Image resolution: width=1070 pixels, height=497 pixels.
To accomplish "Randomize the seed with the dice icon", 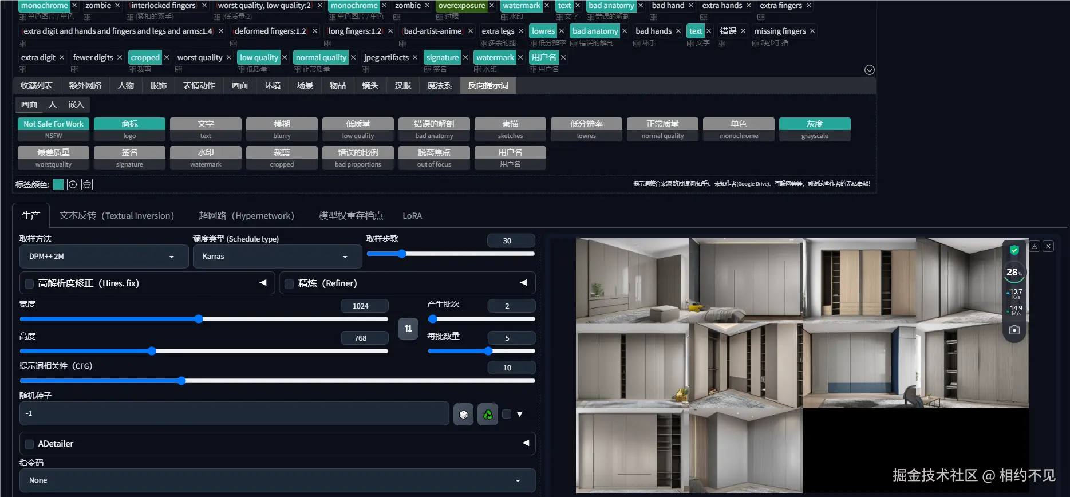I will click(x=464, y=414).
